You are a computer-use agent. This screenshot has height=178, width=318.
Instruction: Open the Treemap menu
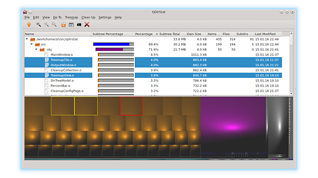click(x=71, y=17)
